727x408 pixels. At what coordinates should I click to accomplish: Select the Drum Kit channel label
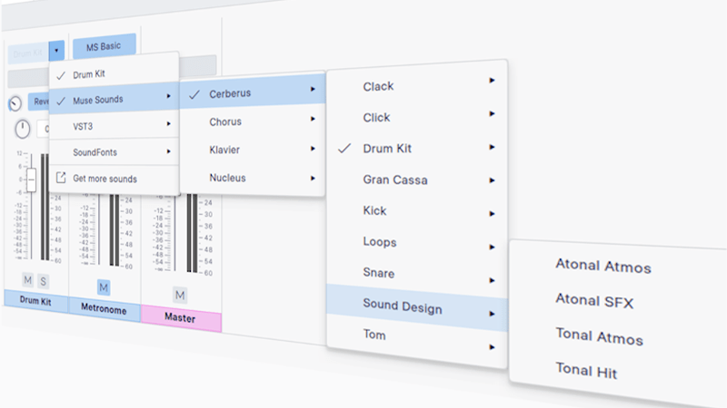click(x=35, y=300)
